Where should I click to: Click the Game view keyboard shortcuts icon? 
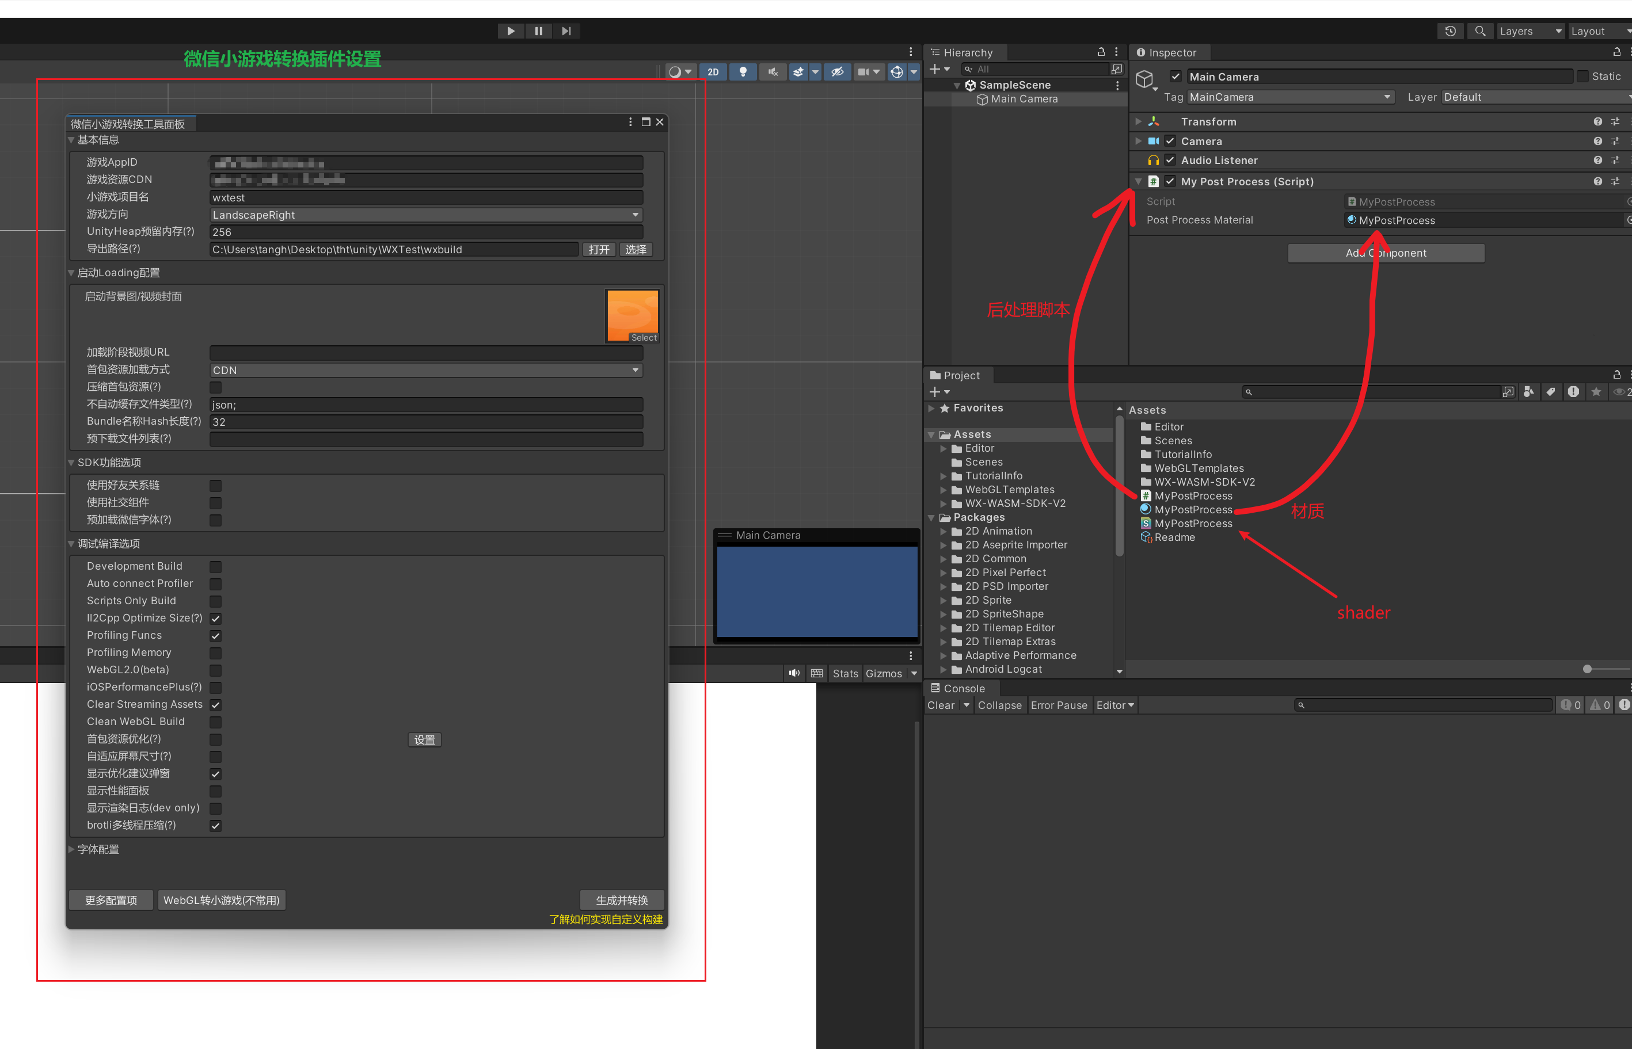coord(816,674)
